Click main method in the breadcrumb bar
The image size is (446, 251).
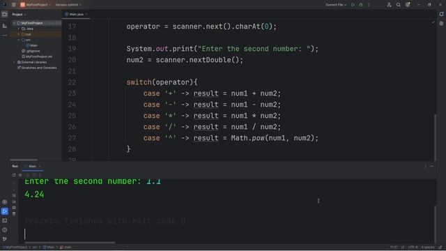(x=66, y=248)
